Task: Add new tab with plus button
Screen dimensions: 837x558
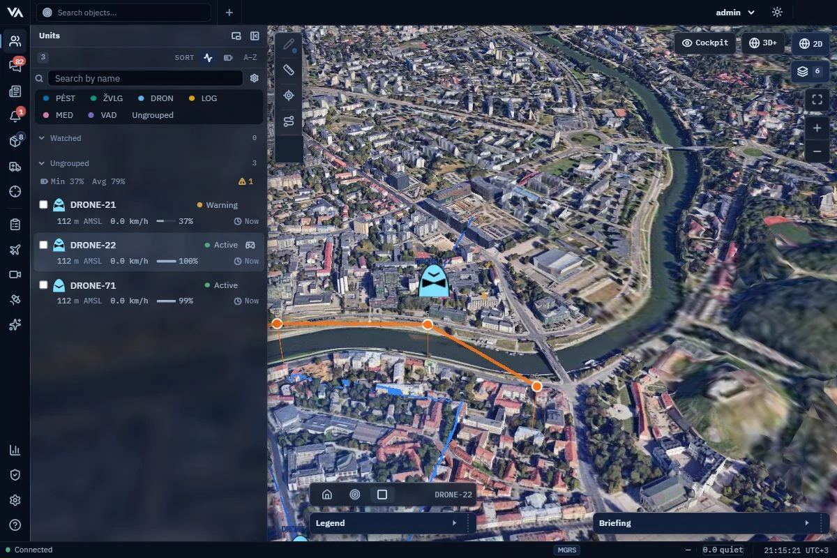Action: pos(229,12)
